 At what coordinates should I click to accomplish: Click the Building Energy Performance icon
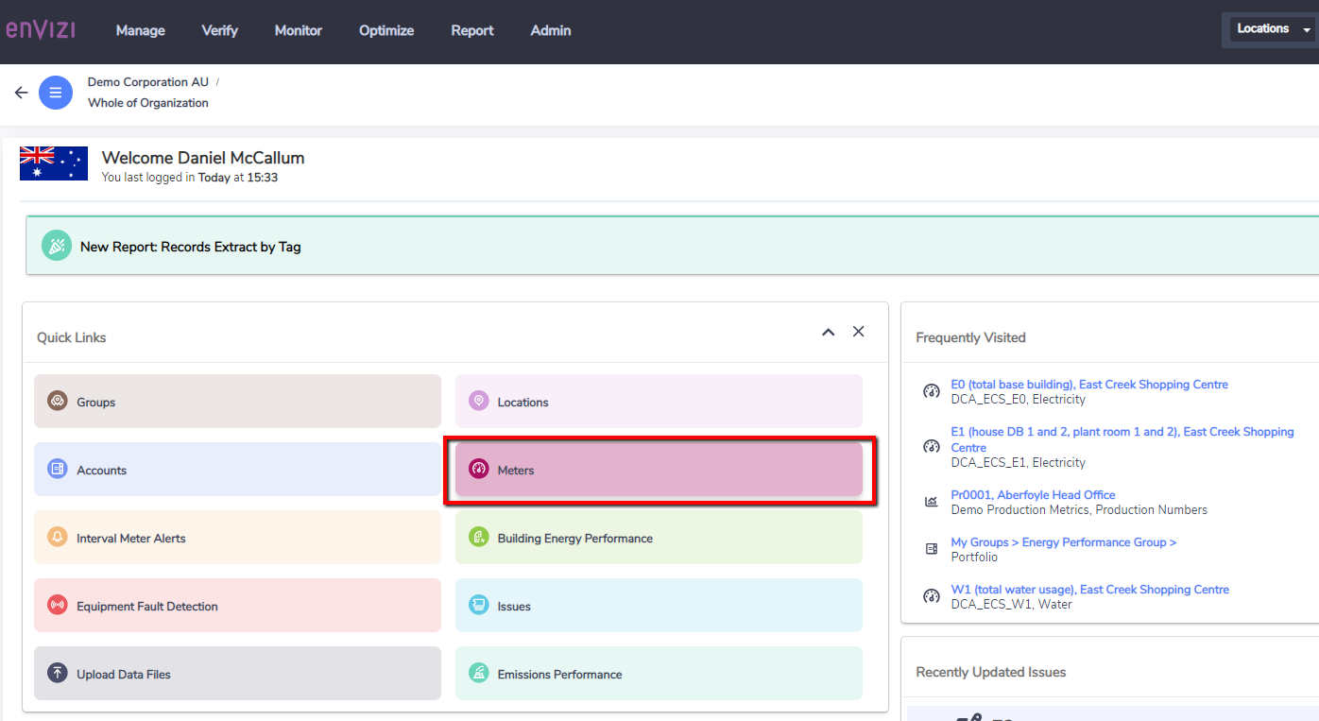point(479,538)
